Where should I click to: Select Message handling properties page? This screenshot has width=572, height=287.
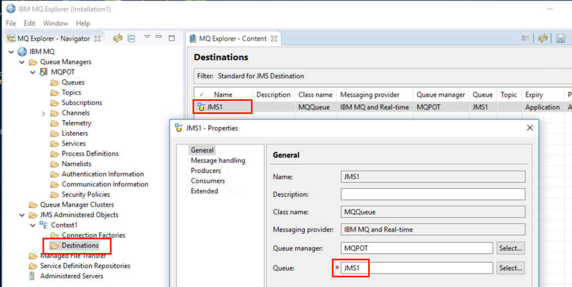point(218,161)
